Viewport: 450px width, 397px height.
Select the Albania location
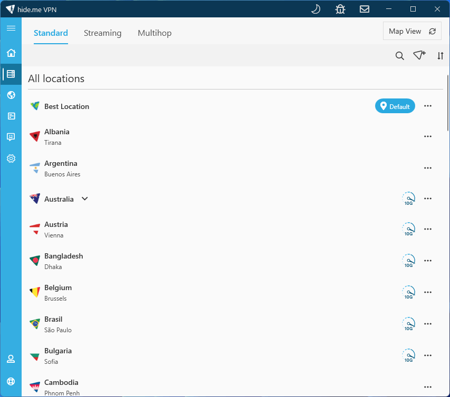235,136
